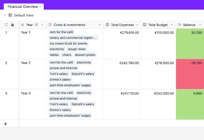Select the red -26.780 balance cell

190,74
